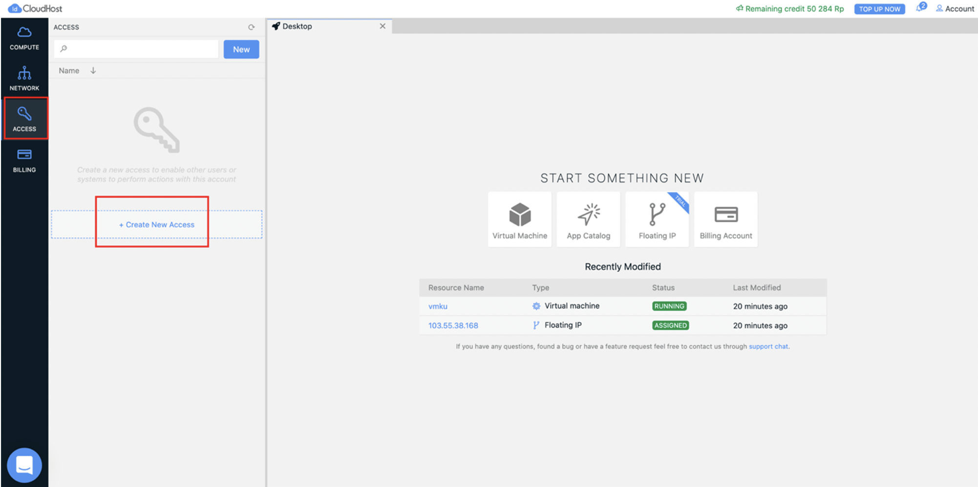The image size is (978, 487).
Task: Refresh the Access list
Action: point(252,27)
